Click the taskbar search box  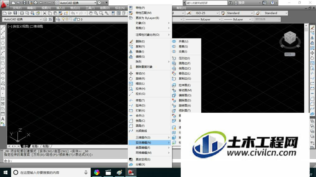51,172
